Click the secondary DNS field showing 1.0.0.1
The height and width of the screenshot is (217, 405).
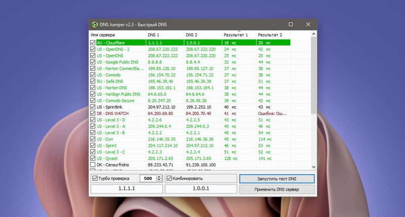tap(201, 189)
